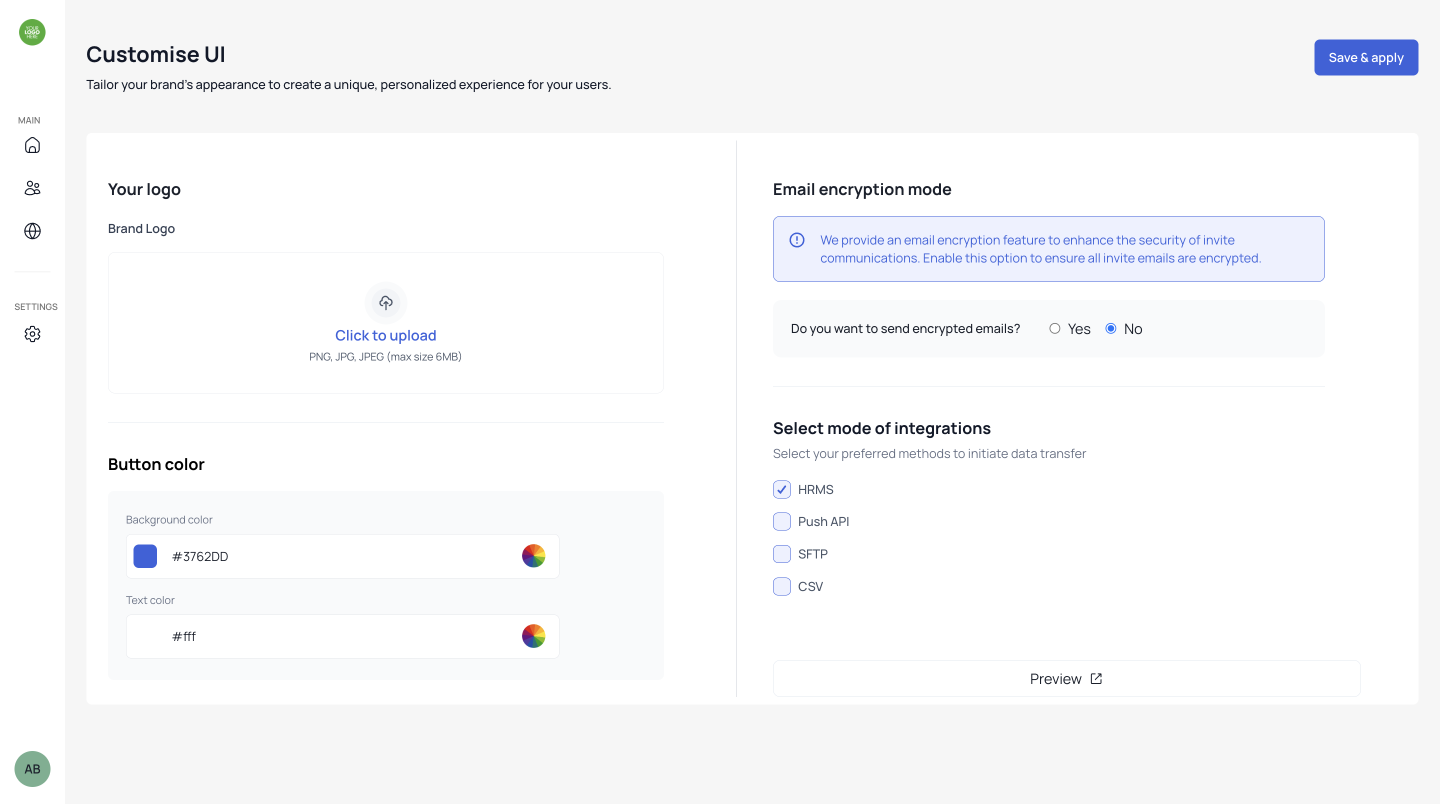This screenshot has width=1440, height=804.
Task: Open the Users icon in sidebar
Action: (32, 188)
